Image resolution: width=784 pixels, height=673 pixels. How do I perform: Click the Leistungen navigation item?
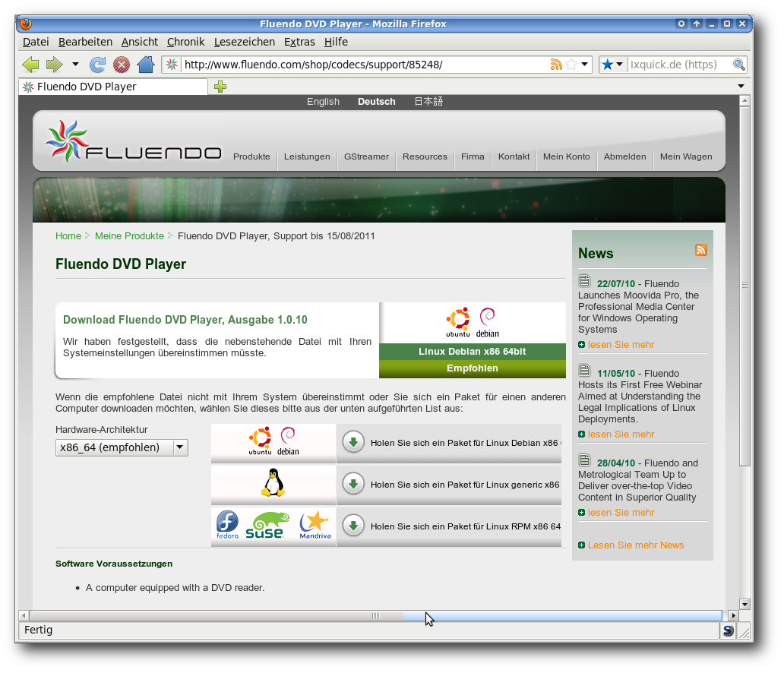point(307,156)
